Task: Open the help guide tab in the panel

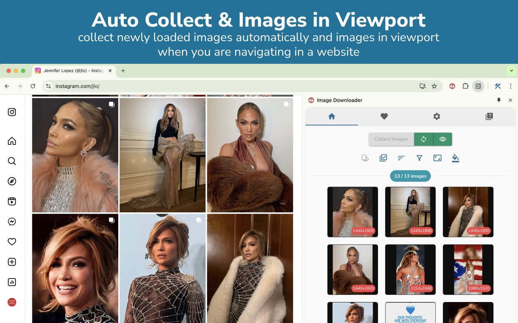Action: pos(489,116)
